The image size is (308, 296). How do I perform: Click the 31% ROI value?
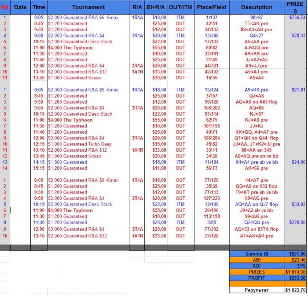295,266
